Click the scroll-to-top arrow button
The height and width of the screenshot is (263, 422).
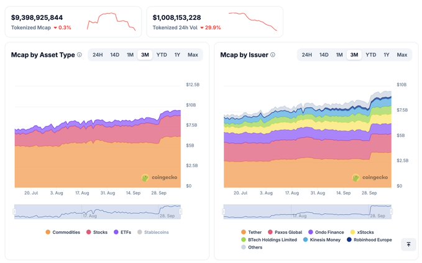(x=408, y=244)
